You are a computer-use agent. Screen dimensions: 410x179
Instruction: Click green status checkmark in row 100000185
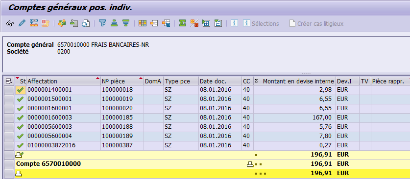(20, 118)
